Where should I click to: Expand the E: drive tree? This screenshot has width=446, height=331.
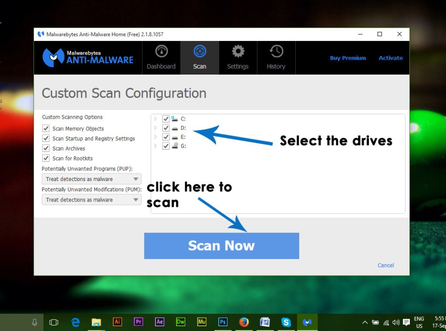[155, 137]
